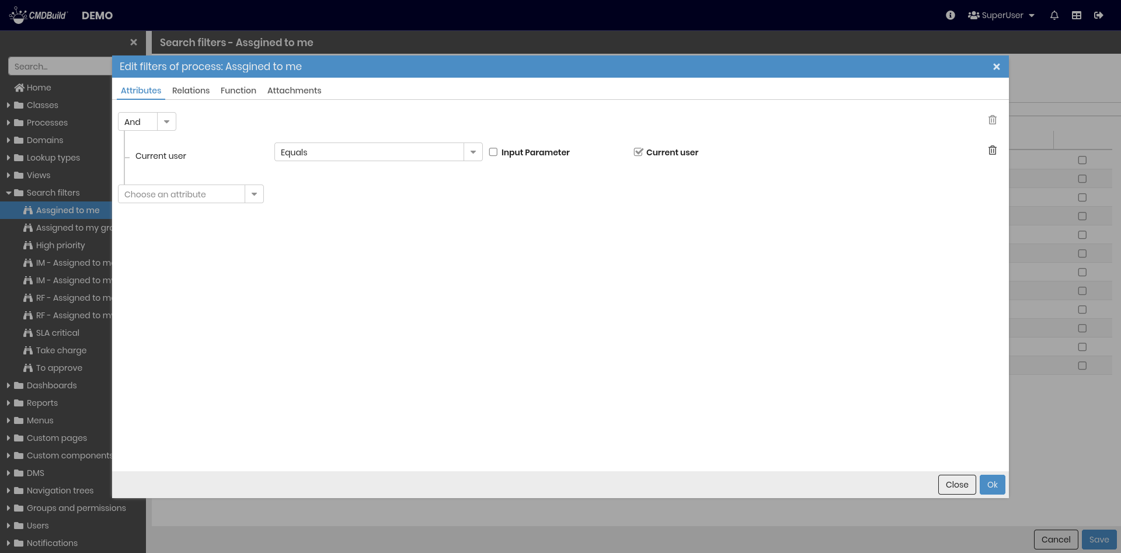Screen dimensions: 1121x553
Task: Enable the Input Parameter checkbox
Action: coord(493,152)
